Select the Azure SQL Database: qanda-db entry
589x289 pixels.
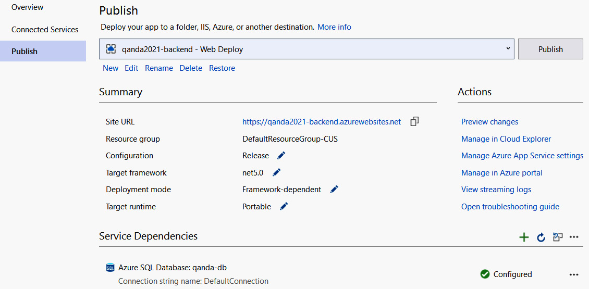tap(173, 268)
